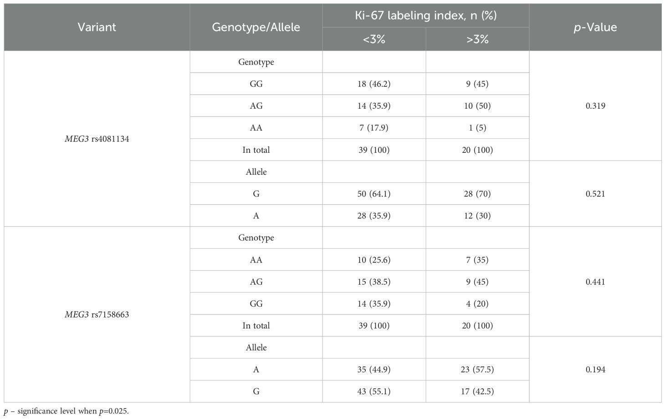Select the 0.521 p-value cell
Image resolution: width=665 pixels, height=419 pixels.
pos(595,194)
